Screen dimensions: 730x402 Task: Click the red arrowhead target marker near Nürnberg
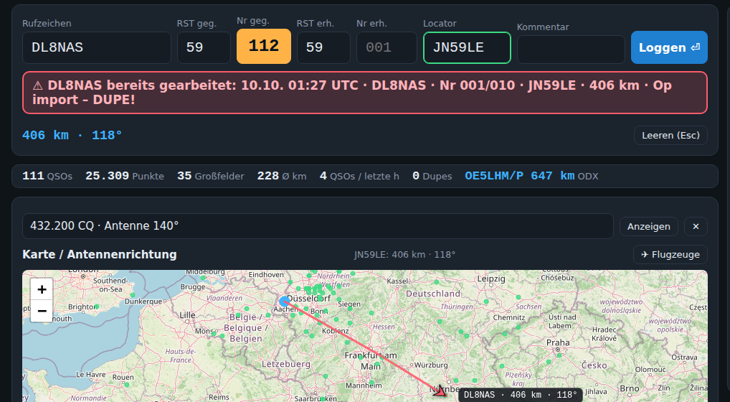click(440, 391)
